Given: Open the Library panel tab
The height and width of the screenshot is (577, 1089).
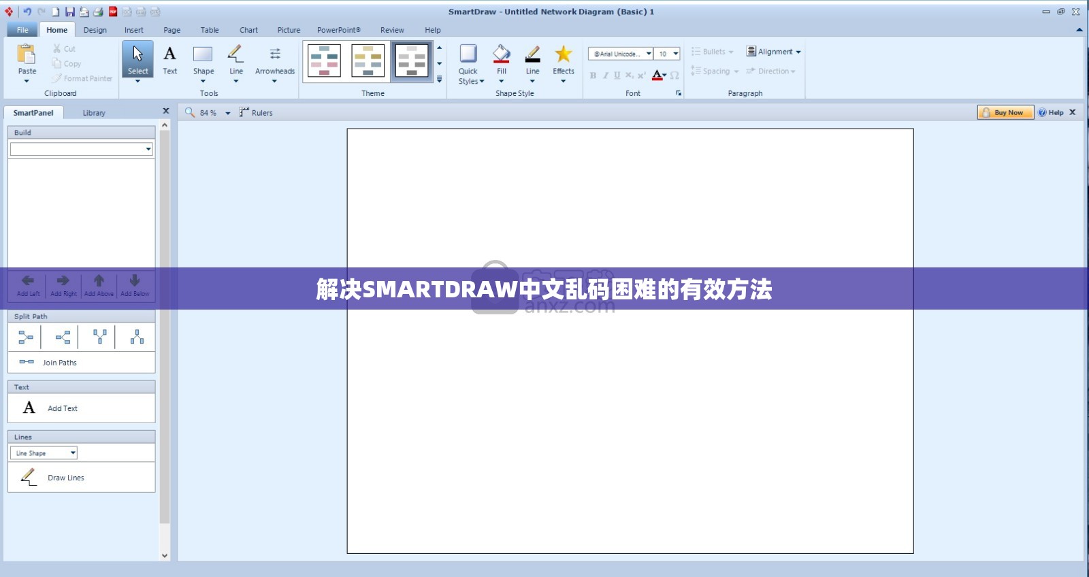Looking at the screenshot, I should click(x=94, y=113).
